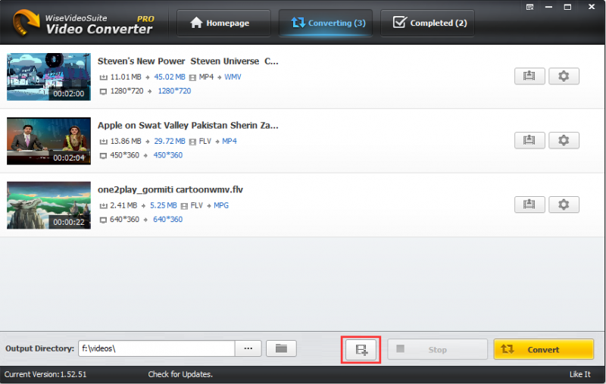Click duration 00:02:04 on Apple thumbnail
The width and height of the screenshot is (606, 384).
pyautogui.click(x=68, y=158)
